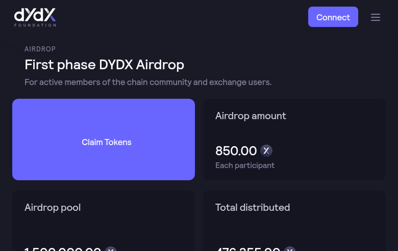
Task: Click the Total distributed heading text
Action: (253, 207)
